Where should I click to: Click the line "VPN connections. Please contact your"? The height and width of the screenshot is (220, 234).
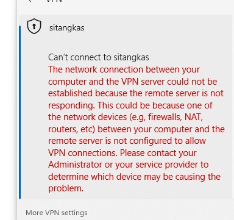pyautogui.click(x=122, y=153)
